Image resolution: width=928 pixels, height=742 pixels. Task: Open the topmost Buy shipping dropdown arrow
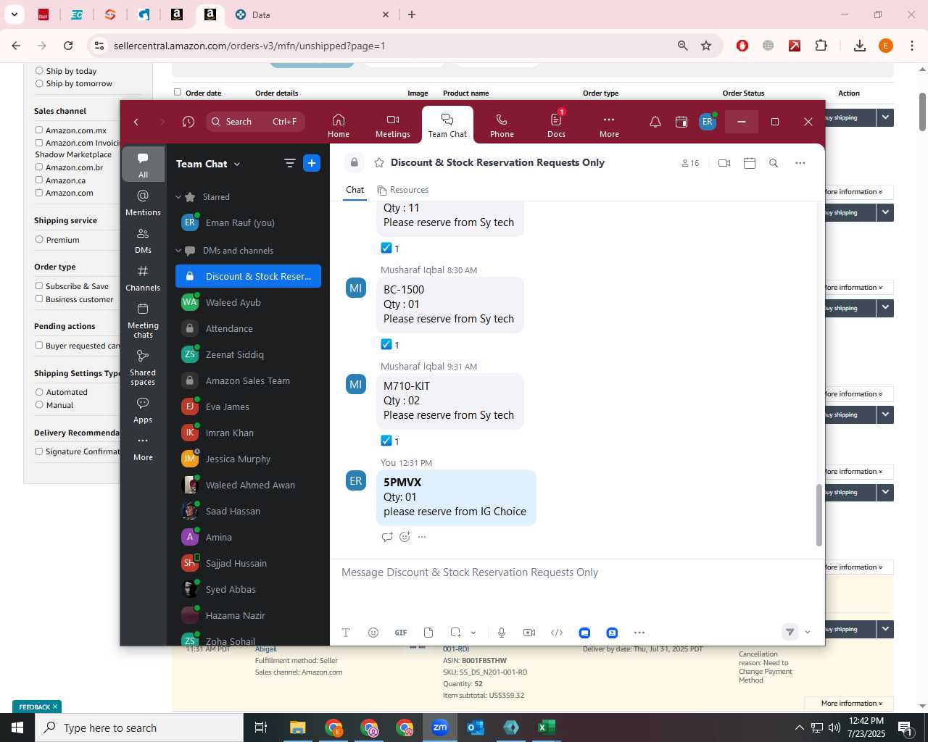[x=884, y=117]
